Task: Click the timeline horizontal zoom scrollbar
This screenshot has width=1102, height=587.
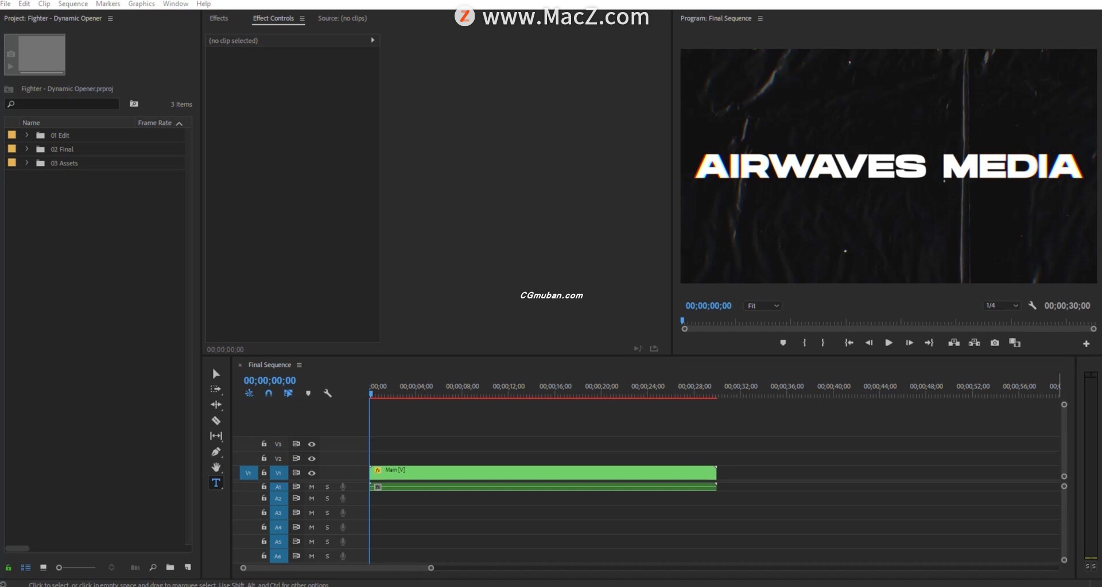Action: coord(337,568)
